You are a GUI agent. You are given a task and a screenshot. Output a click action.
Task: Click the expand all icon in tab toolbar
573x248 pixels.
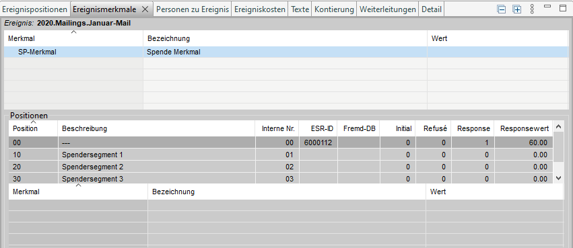pyautogui.click(x=516, y=9)
